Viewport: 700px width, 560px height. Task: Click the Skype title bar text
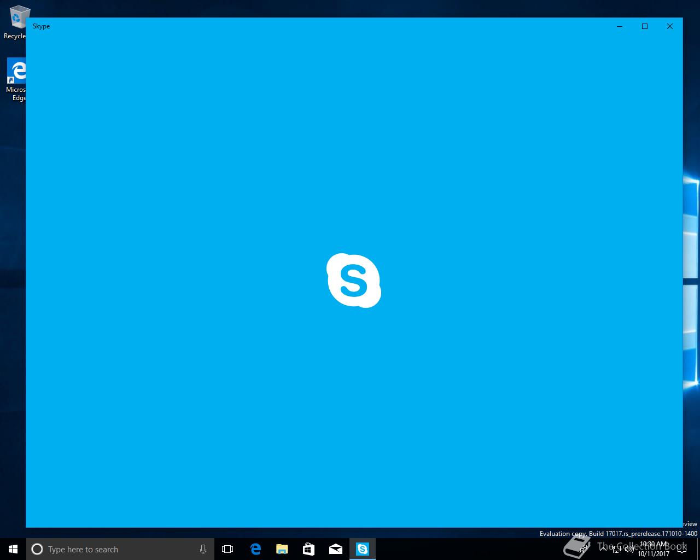(41, 26)
